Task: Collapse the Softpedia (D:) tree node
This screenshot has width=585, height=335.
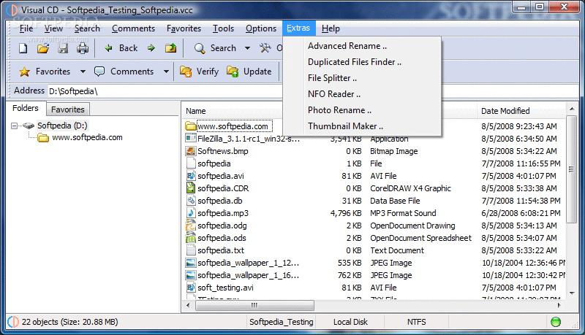Action: (14, 126)
